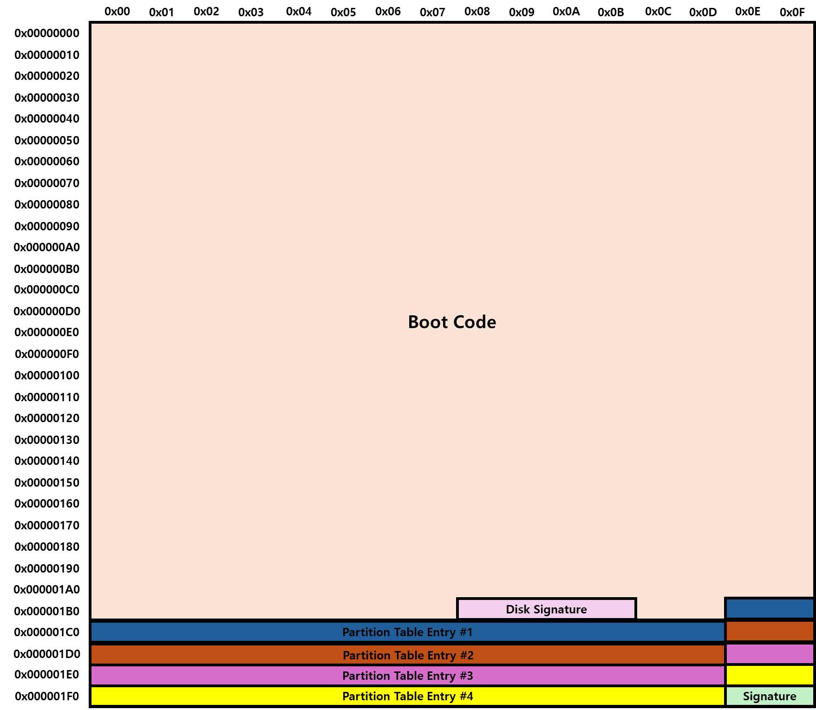This screenshot has height=710, width=816.
Task: Click the 0x01 column header
Action: 162,13
